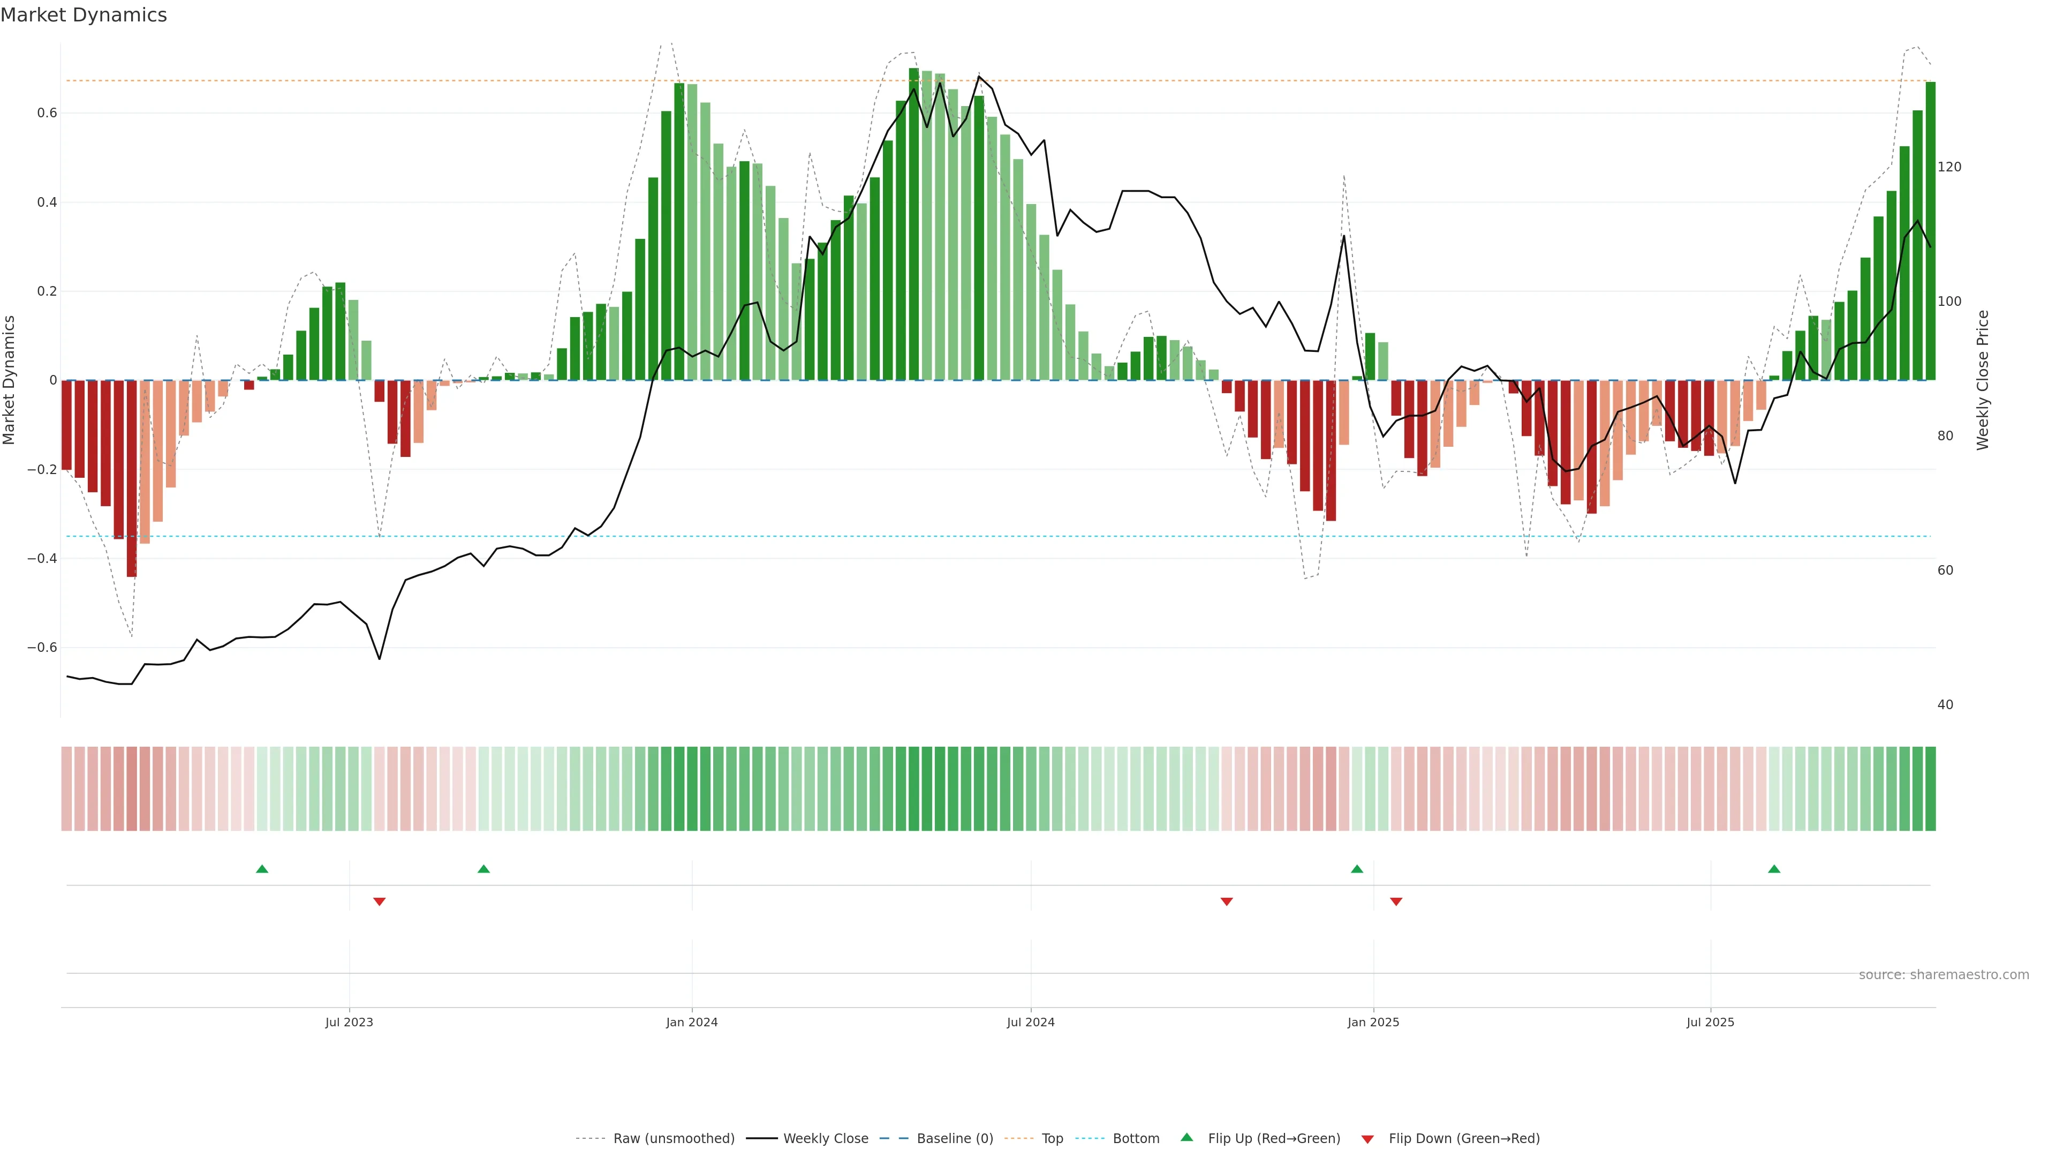Click the source: sharemaestro.com text

(x=1944, y=975)
